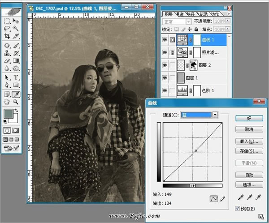The width and height of the screenshot is (269, 223).
Task: Hide the Curves 1 layer eye
Action: click(x=165, y=40)
